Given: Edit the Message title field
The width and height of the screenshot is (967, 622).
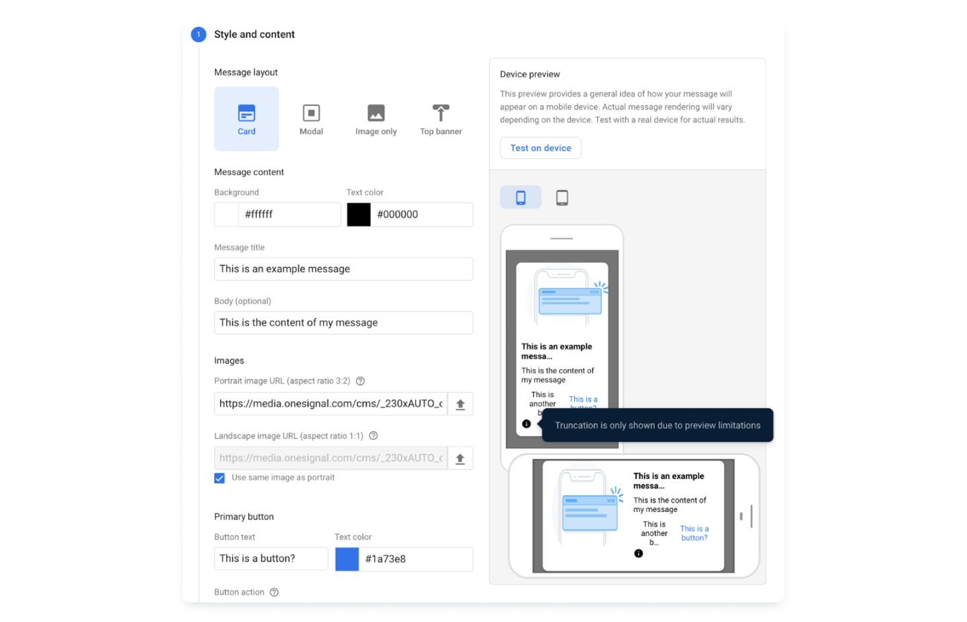Looking at the screenshot, I should (343, 268).
